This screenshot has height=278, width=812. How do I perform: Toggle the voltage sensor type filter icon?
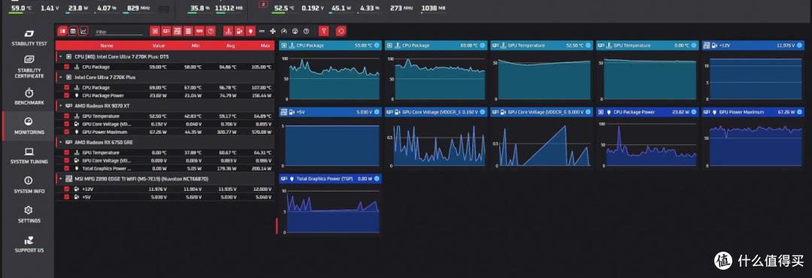(x=239, y=31)
